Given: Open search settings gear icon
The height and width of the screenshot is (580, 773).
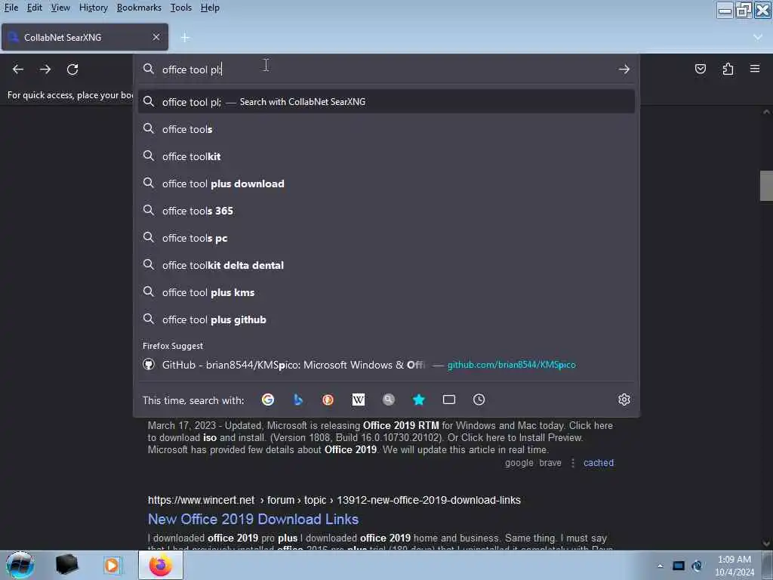Looking at the screenshot, I should pos(624,400).
